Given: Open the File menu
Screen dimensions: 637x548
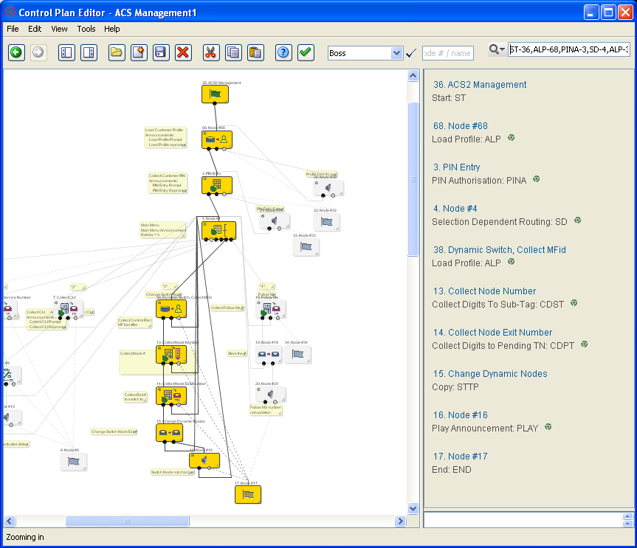Looking at the screenshot, I should 13,29.
